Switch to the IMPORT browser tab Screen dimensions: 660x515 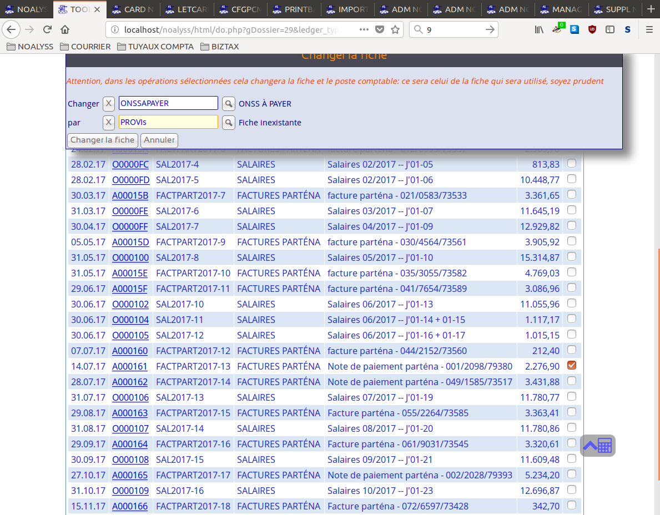click(348, 9)
